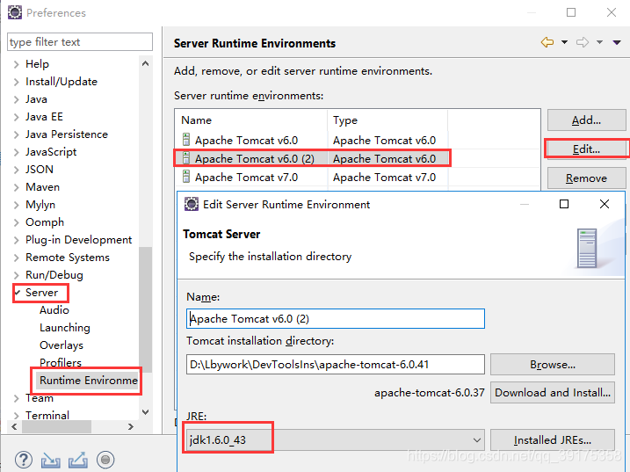Close the Edit Server Runtime Environment dialog

(x=605, y=204)
